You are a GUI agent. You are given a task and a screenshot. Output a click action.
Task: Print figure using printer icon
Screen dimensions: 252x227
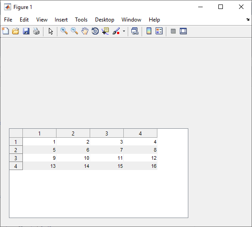coord(36,31)
